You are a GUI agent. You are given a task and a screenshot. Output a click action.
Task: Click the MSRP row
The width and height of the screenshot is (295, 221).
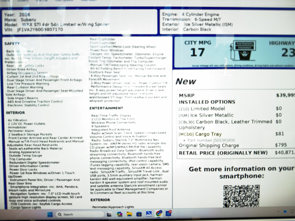(237, 95)
